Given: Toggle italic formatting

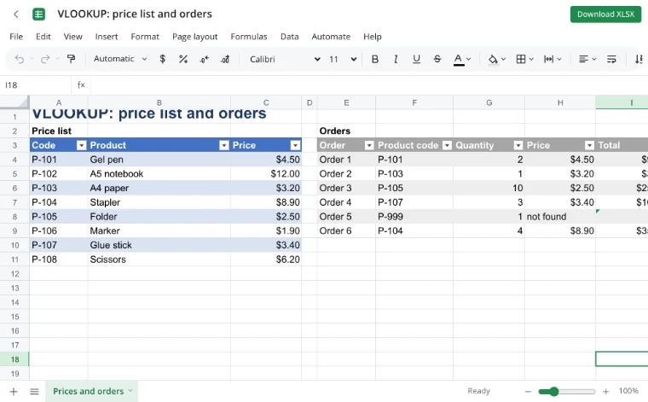Looking at the screenshot, I should pyautogui.click(x=396, y=59).
